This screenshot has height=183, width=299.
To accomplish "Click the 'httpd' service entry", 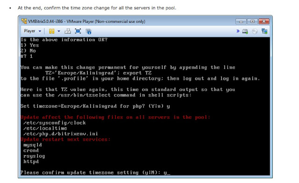I will (x=31, y=162).
